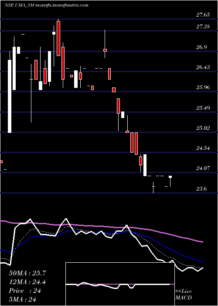Screen dimensions: 218x306
Task: Click the <<Live MACD label
Action: [184, 295]
